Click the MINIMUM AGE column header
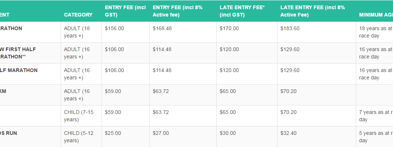 click(376, 15)
